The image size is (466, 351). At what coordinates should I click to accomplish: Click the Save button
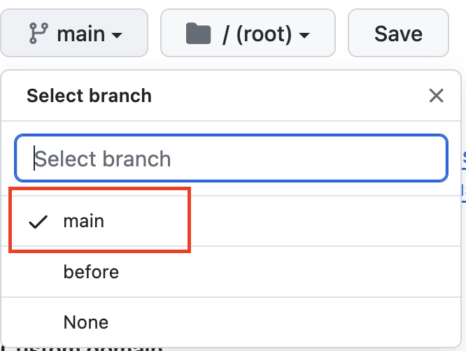point(398,33)
